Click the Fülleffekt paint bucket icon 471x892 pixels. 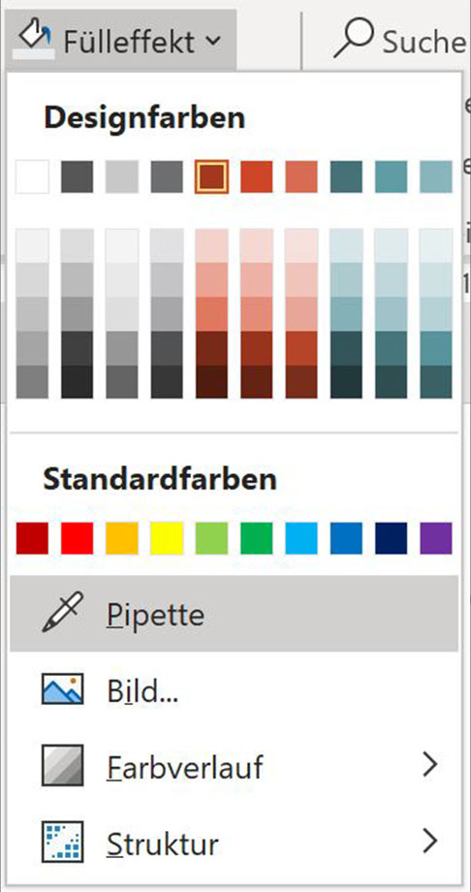33,38
